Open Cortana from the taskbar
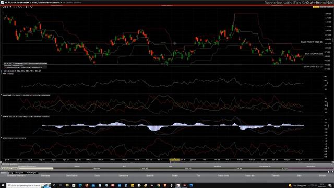This screenshot has height=188, width=334. pos(54,185)
